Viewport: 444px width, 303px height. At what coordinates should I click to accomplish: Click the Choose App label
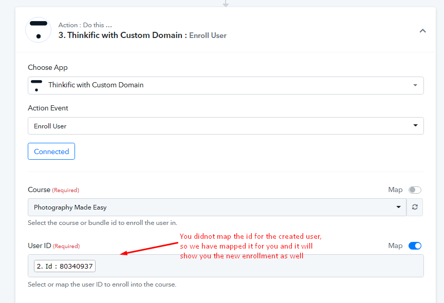(x=48, y=68)
